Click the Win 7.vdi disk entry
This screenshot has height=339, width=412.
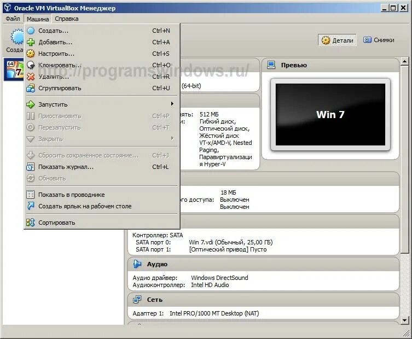click(231, 242)
